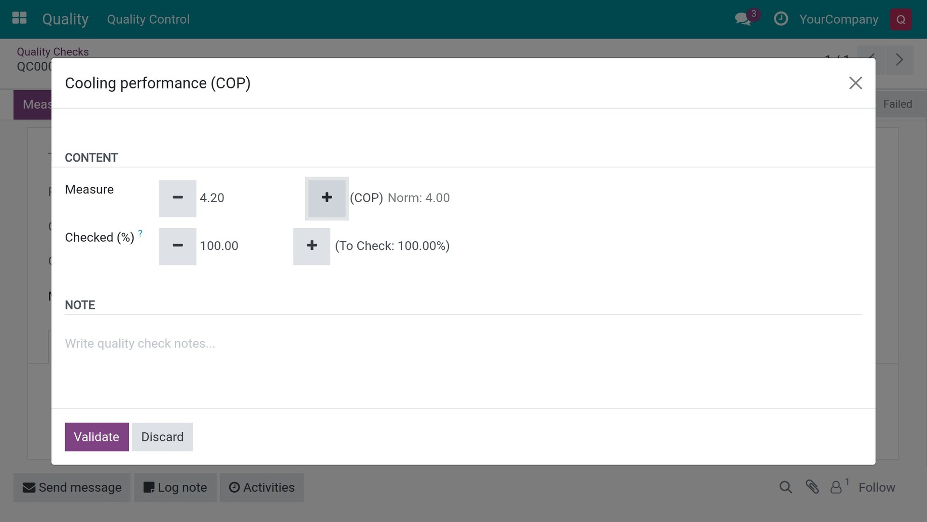927x522 pixels.
Task: Go to the Quality app title
Action: pos(65,19)
